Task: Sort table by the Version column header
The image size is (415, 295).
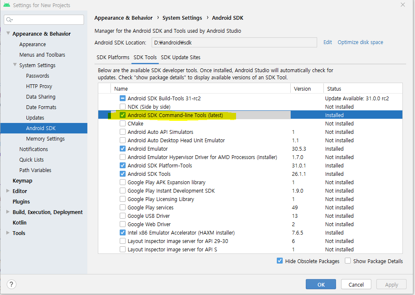Action: (x=307, y=89)
